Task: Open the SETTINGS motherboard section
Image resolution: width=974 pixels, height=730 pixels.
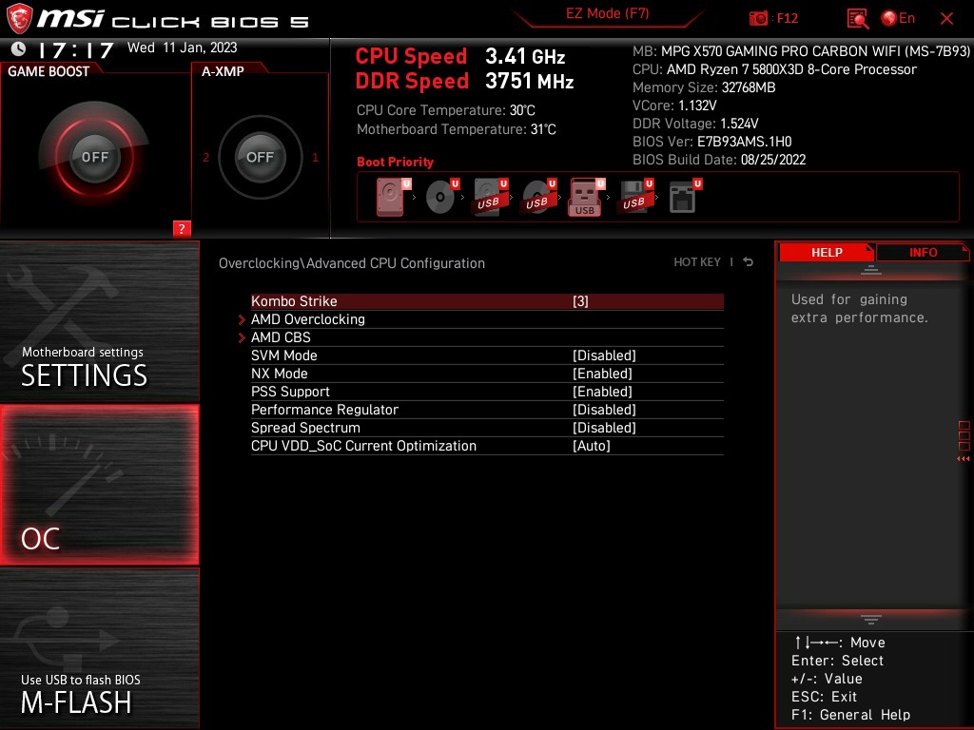Action: click(99, 321)
